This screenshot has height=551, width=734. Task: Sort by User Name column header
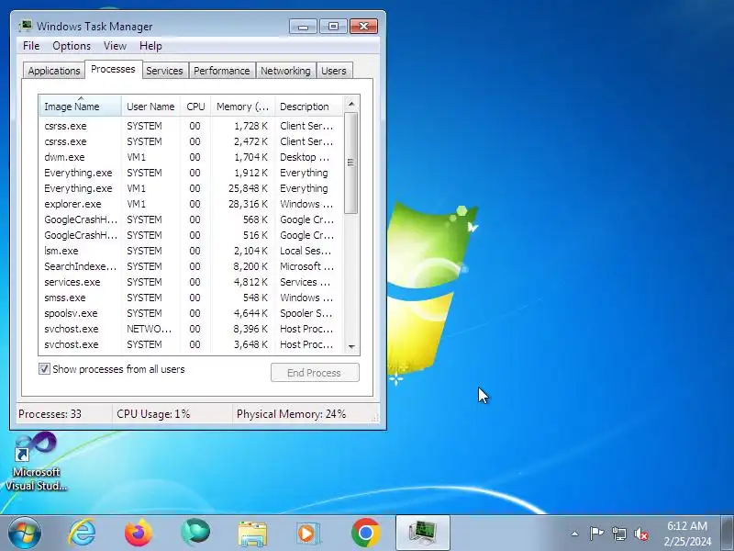(x=150, y=107)
